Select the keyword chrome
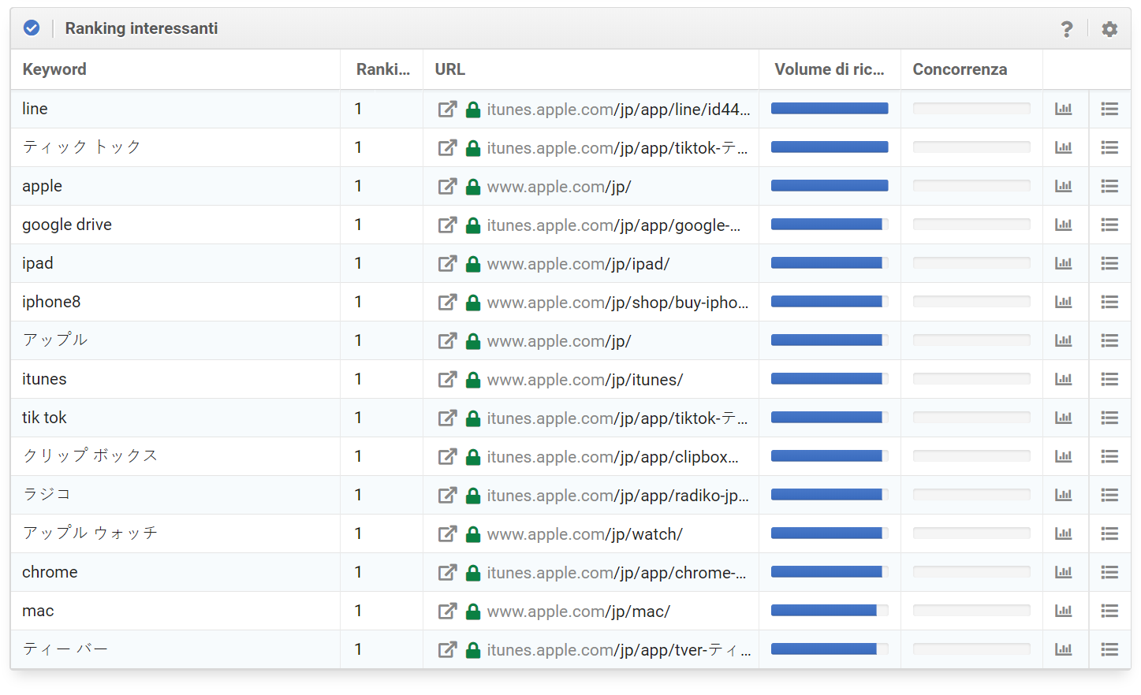The width and height of the screenshot is (1141, 695). [50, 572]
